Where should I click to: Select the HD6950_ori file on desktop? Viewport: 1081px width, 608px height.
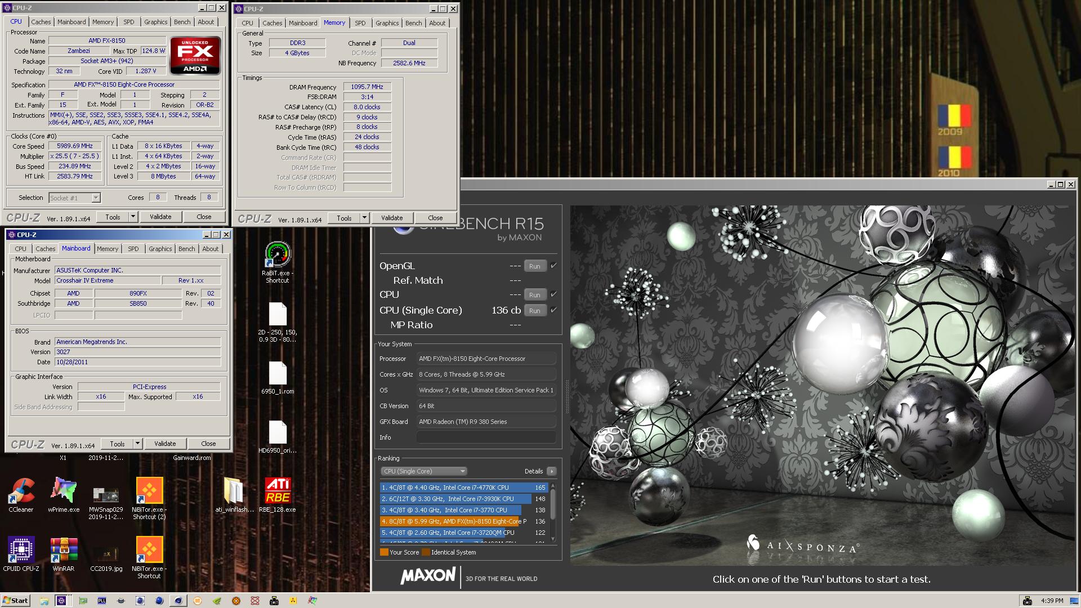tap(278, 437)
